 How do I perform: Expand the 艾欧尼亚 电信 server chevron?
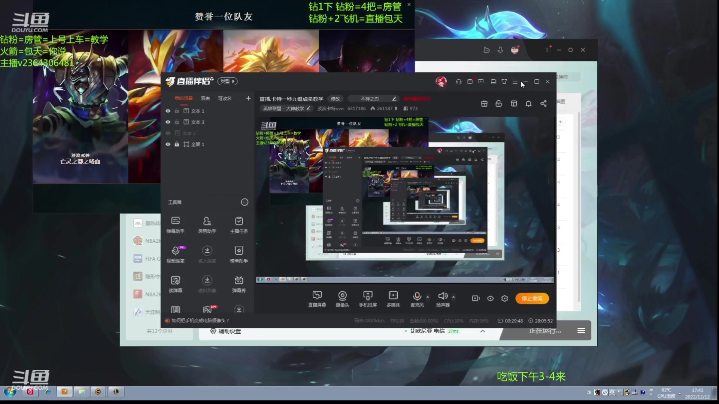(x=483, y=331)
